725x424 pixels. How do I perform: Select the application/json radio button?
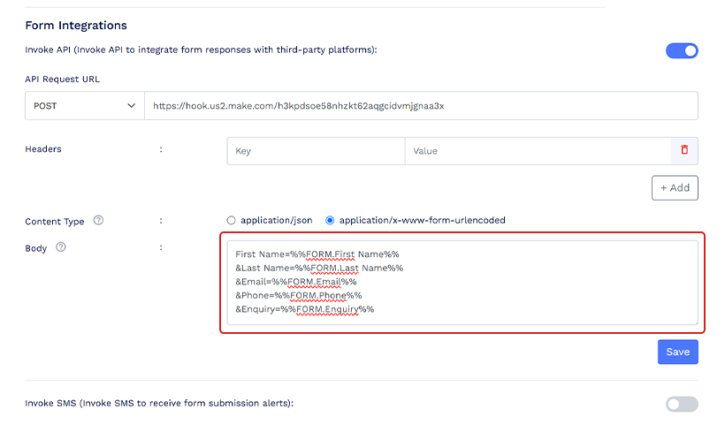coord(232,220)
